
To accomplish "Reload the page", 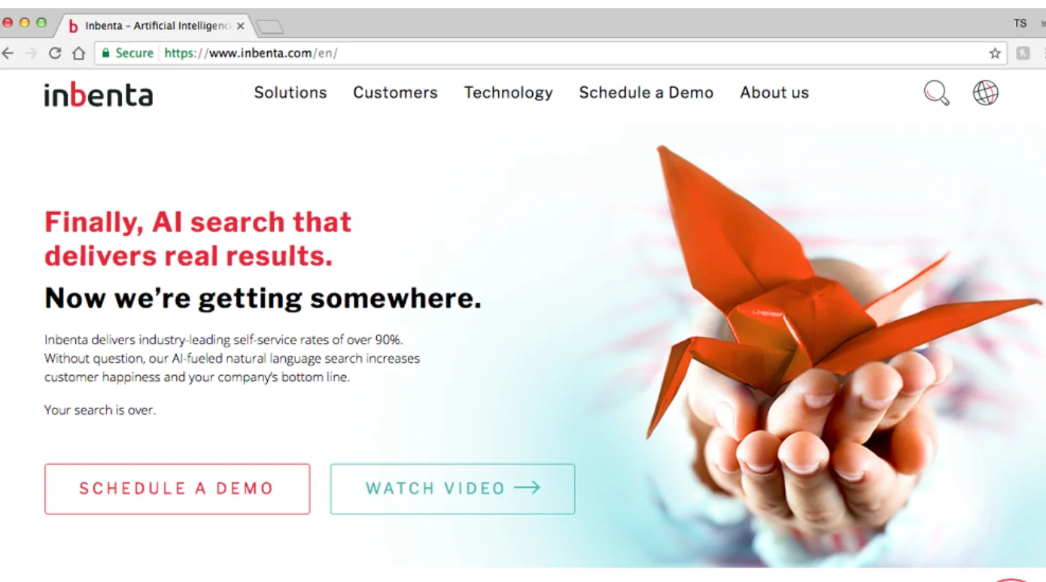I will click(x=54, y=53).
